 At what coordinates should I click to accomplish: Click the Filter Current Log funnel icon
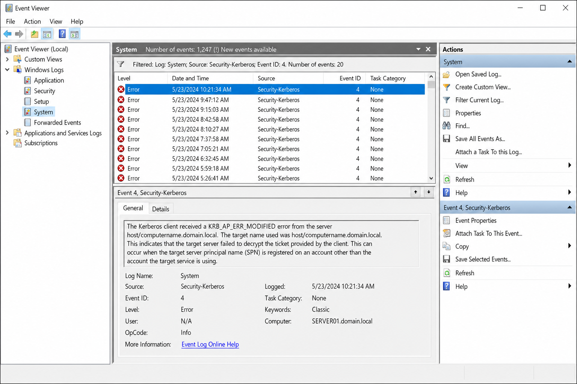[x=447, y=100]
